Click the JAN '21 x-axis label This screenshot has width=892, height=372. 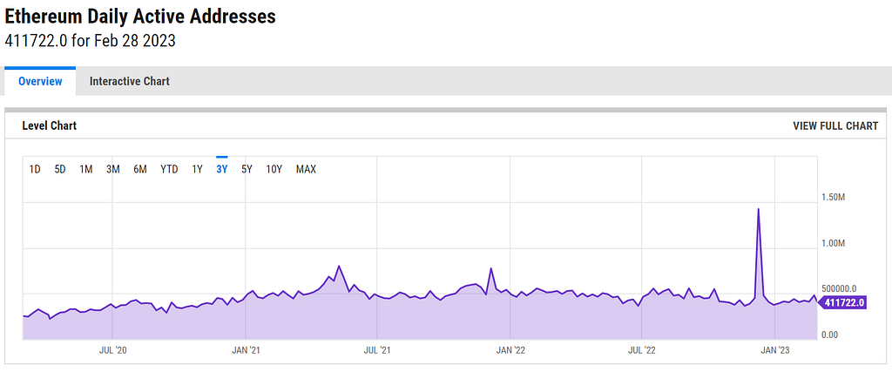(245, 350)
